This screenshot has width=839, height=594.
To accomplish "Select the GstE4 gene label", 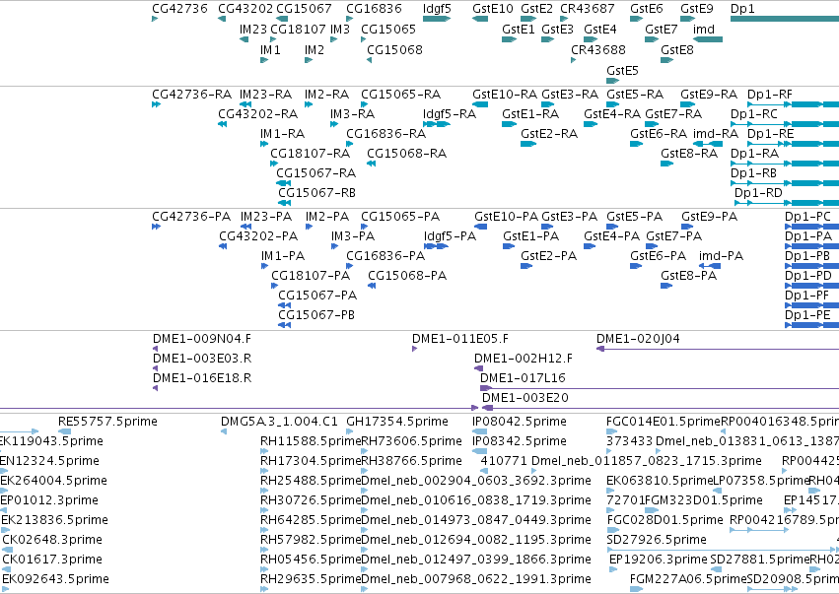I will click(599, 30).
